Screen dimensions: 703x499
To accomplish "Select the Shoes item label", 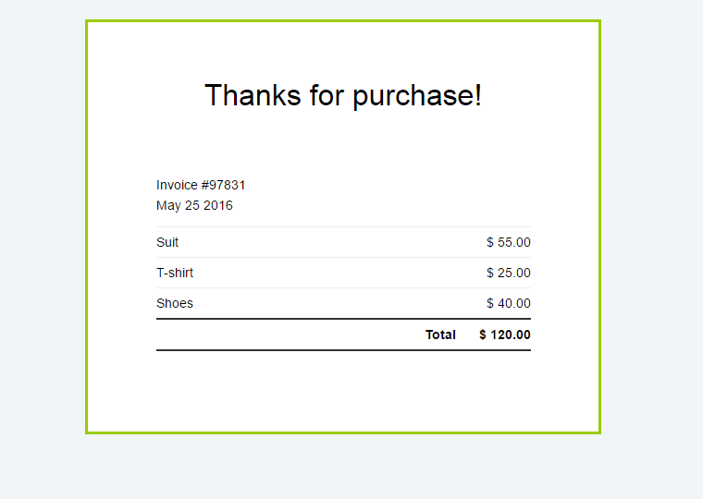I will [x=175, y=303].
